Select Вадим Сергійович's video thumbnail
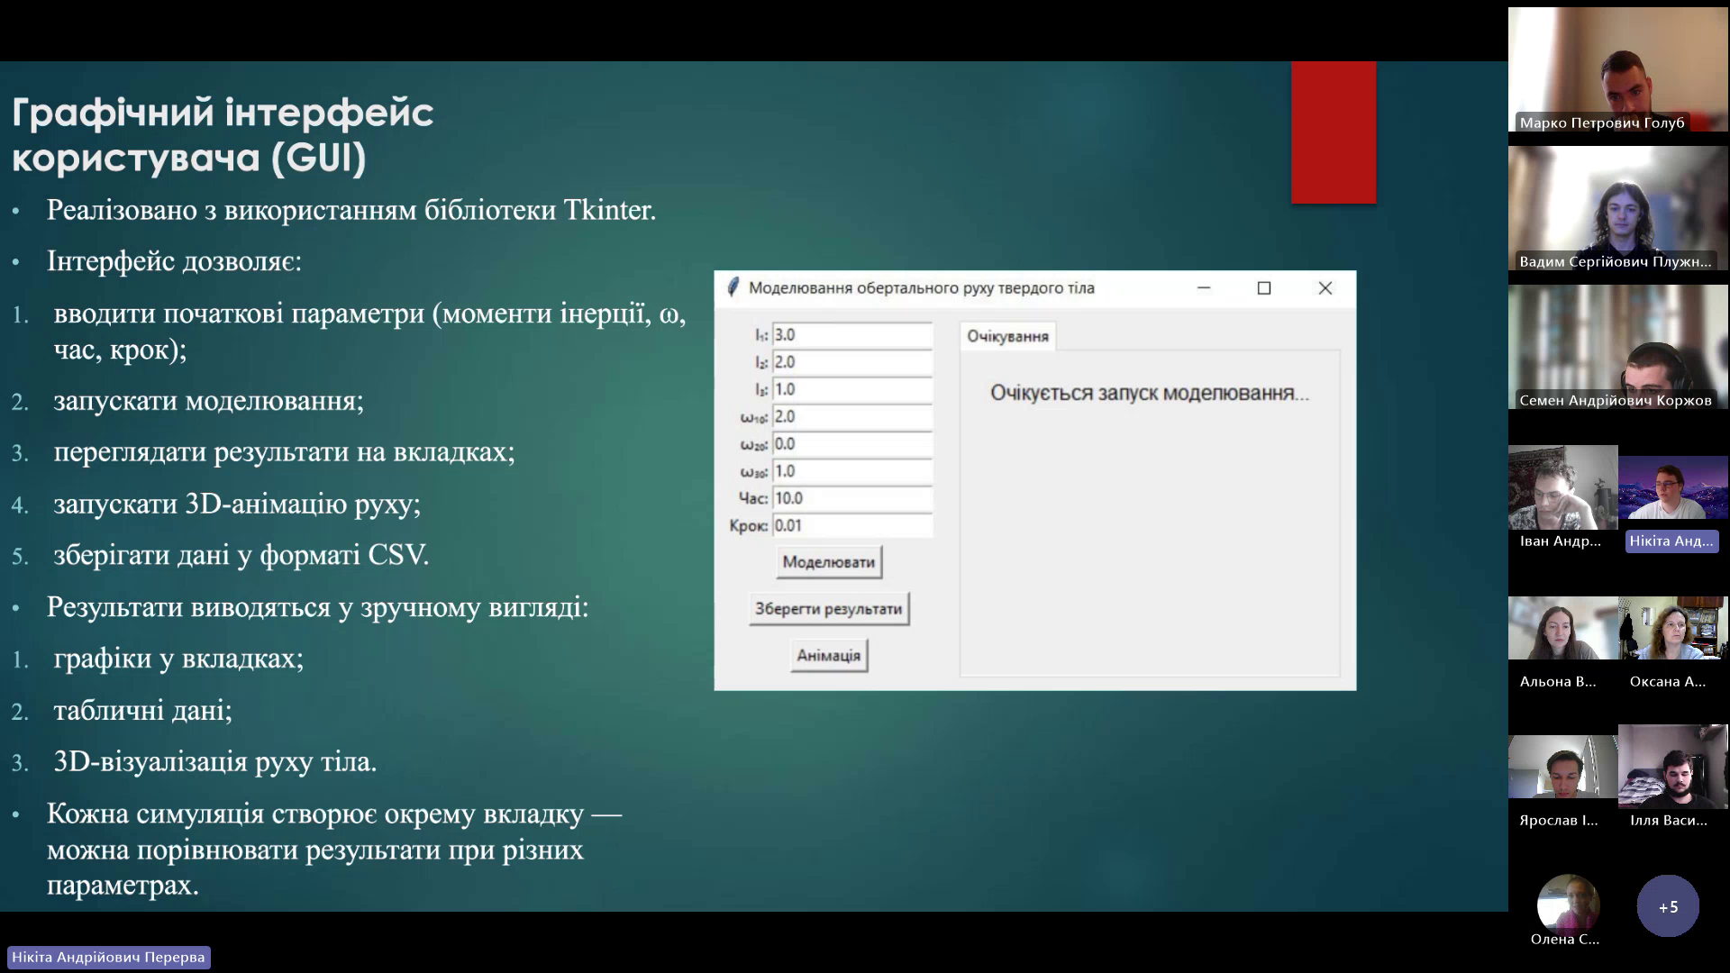Screen dimensions: 1730x973 [x=1617, y=209]
